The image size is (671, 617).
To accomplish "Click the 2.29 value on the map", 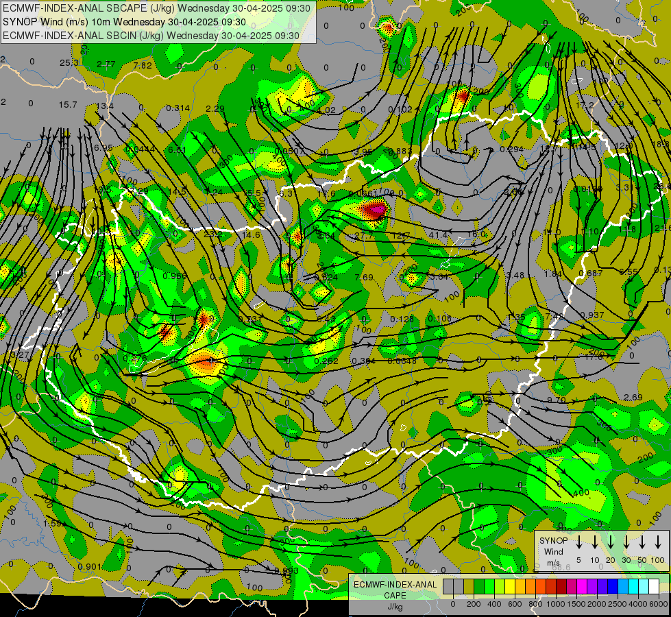I will point(215,109).
